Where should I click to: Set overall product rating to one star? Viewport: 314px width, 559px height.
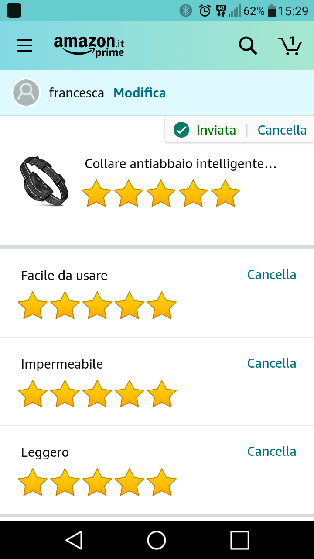coord(96,193)
